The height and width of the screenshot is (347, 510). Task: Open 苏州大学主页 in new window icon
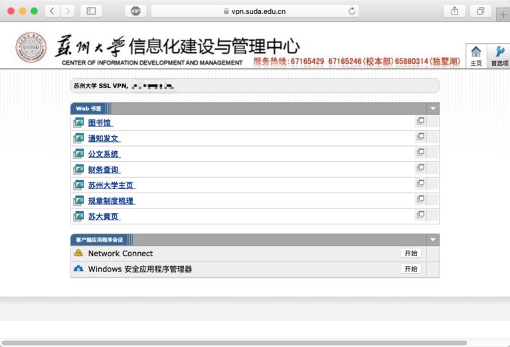[420, 183]
